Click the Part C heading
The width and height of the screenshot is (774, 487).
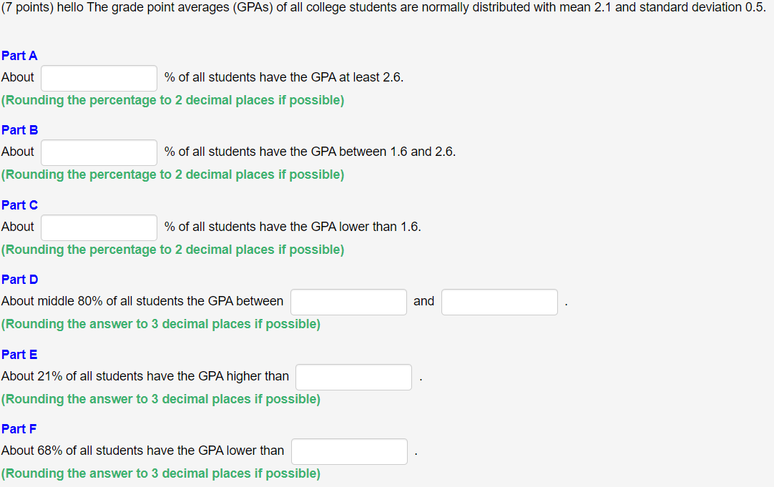19,205
